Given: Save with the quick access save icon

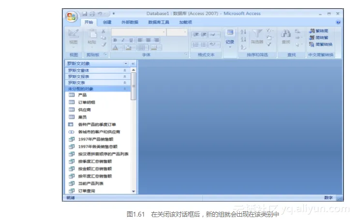Looking at the screenshot, I should tap(85, 14).
